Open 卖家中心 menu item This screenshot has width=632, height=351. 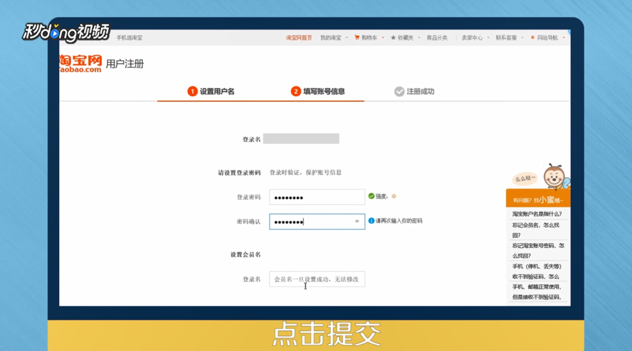click(x=472, y=38)
